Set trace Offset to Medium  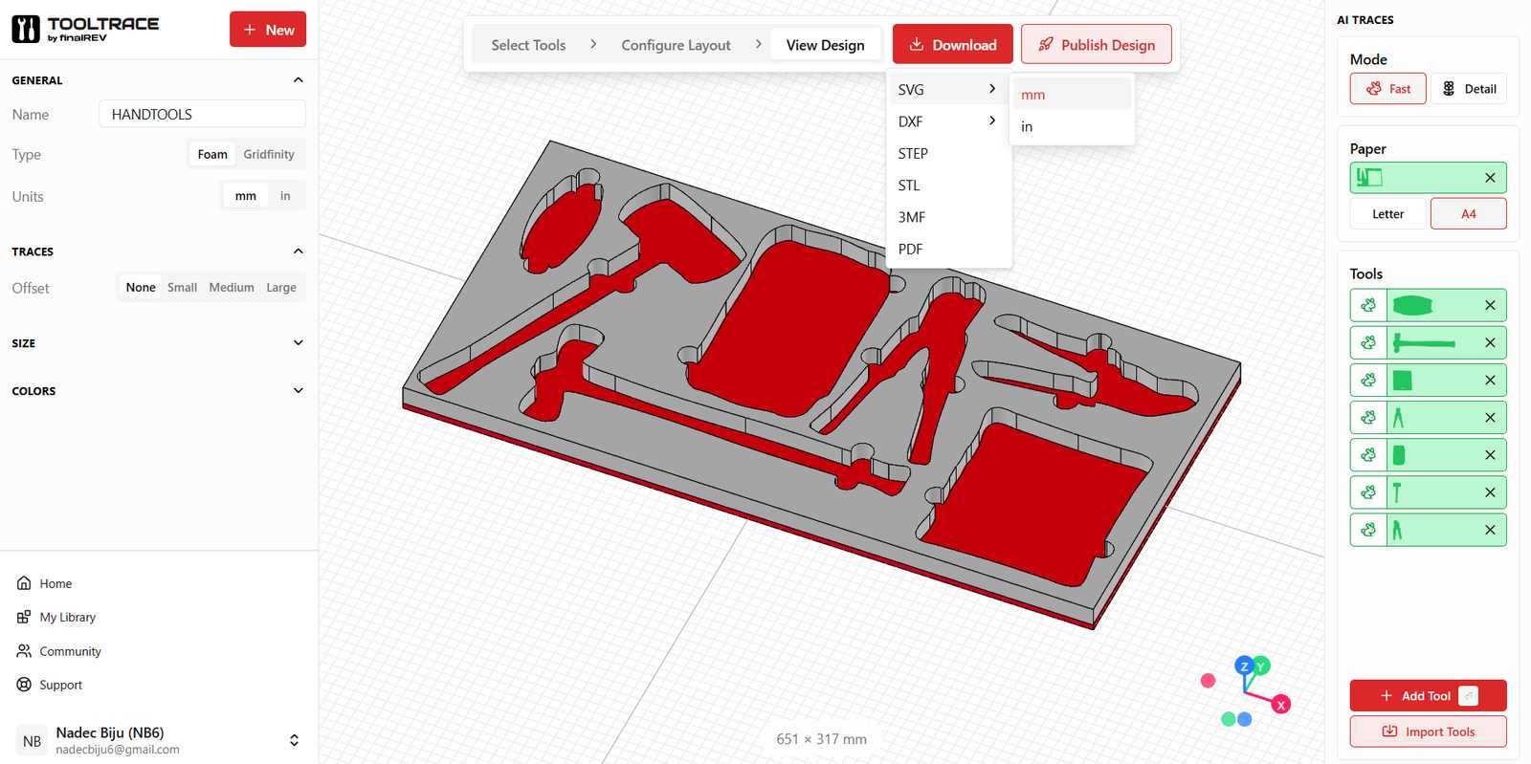pos(232,287)
